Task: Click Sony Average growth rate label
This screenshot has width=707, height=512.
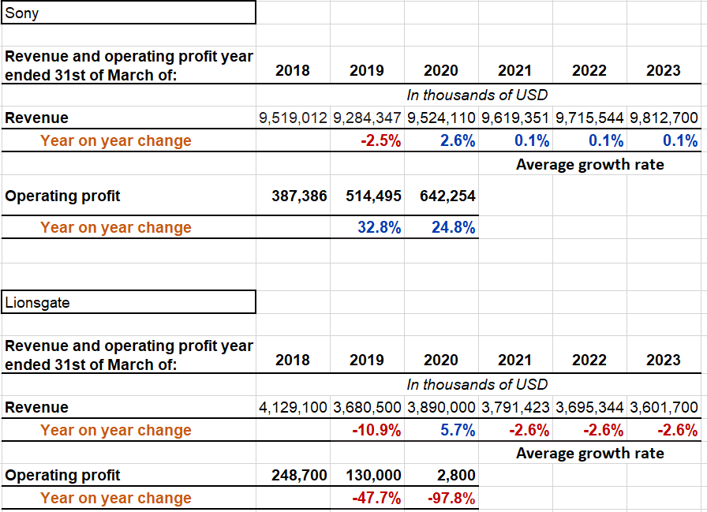Action: click(x=589, y=165)
